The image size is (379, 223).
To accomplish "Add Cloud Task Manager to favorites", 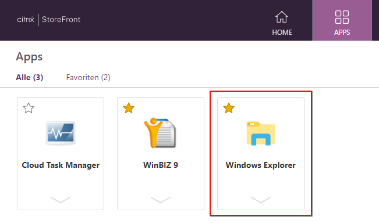I will [29, 108].
